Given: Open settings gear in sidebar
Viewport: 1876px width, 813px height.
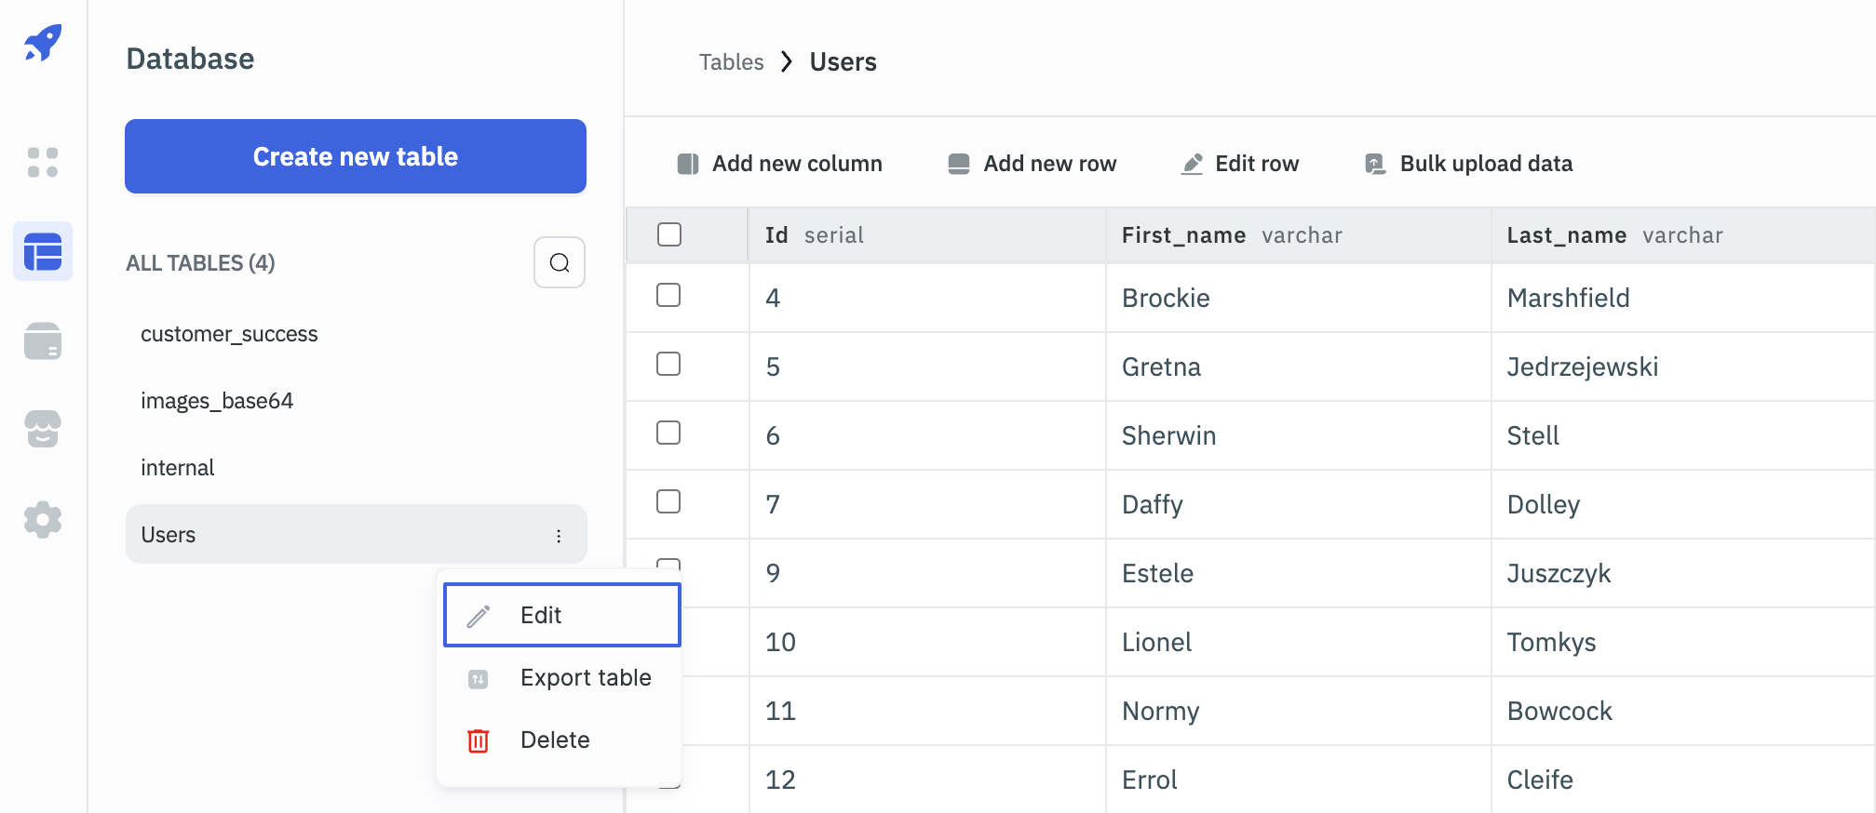Looking at the screenshot, I should click(43, 519).
